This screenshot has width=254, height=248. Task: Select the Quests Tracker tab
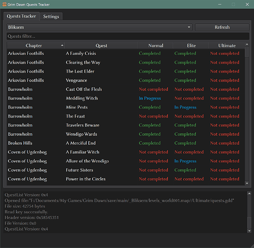tap(21, 16)
